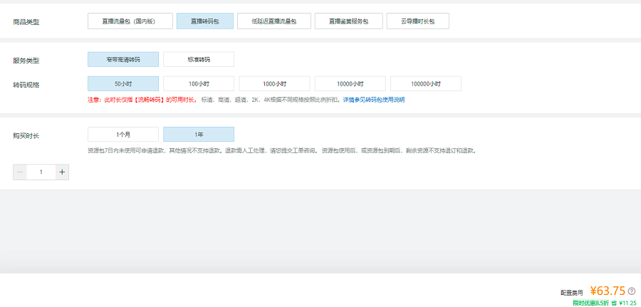Screen dimensions: 641x307
Task: Pick the 10000小时 spec option
Action: pyautogui.click(x=350, y=83)
